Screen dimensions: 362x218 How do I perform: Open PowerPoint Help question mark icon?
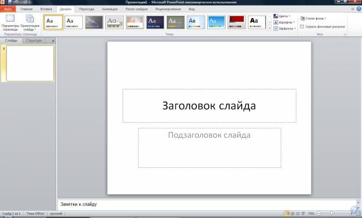[359, 9]
